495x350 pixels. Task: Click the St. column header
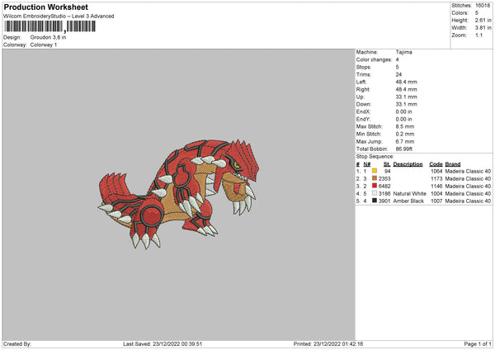[387, 164]
